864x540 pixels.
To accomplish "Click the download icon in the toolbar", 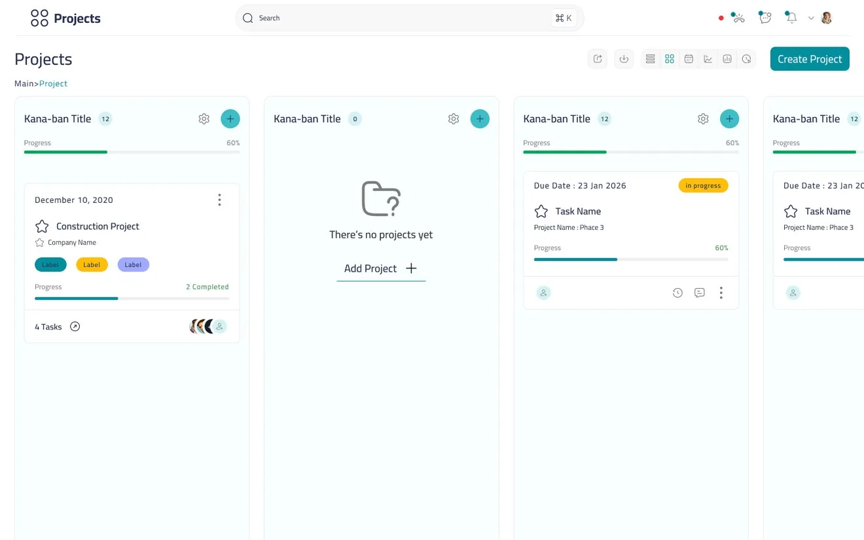I will click(624, 59).
